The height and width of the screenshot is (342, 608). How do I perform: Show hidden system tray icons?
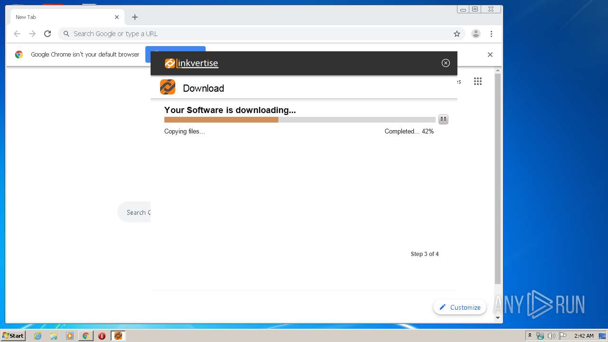530,336
